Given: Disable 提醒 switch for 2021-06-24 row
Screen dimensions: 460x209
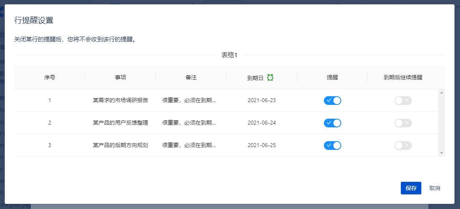Looking at the screenshot, I should [x=332, y=123].
